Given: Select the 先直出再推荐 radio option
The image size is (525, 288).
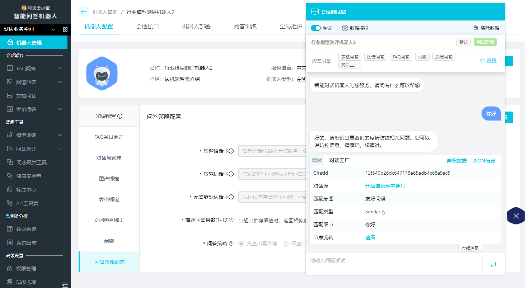Looking at the screenshot, I should pyautogui.click(x=241, y=244).
